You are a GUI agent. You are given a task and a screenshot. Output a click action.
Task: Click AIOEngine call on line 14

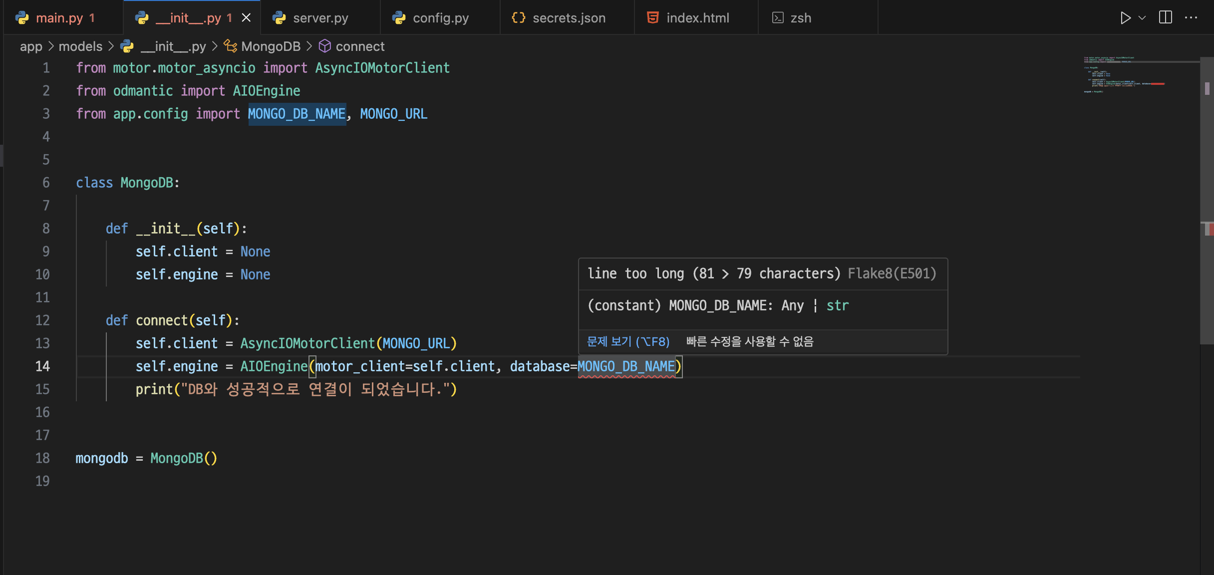click(x=274, y=366)
